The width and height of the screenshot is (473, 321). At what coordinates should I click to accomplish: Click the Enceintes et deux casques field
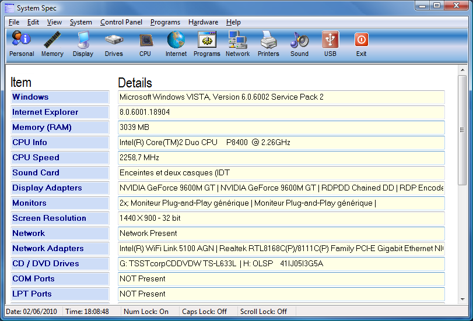(281, 172)
